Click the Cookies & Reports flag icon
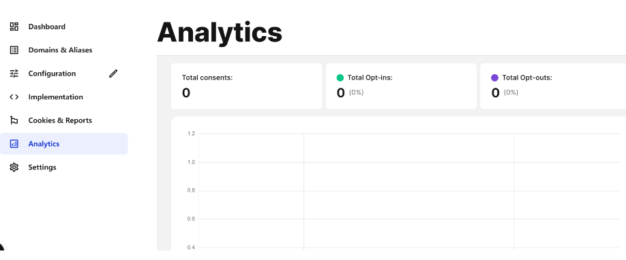 point(14,120)
